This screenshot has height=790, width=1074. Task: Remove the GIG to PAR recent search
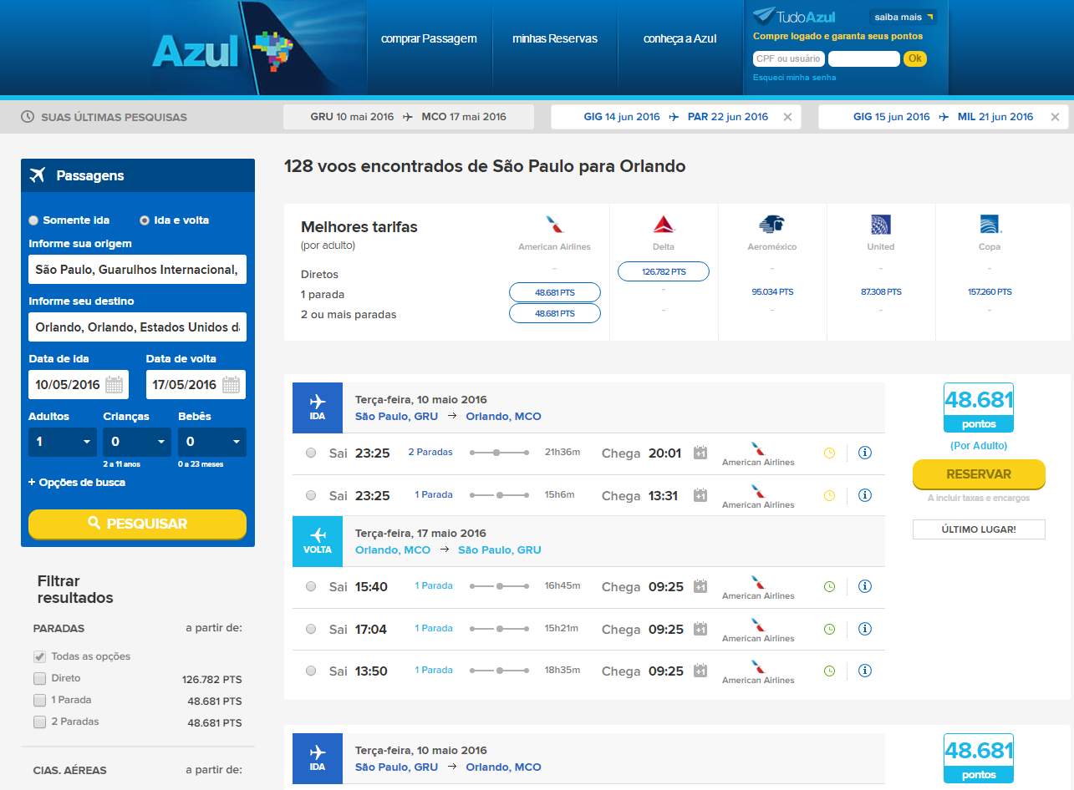coord(787,117)
